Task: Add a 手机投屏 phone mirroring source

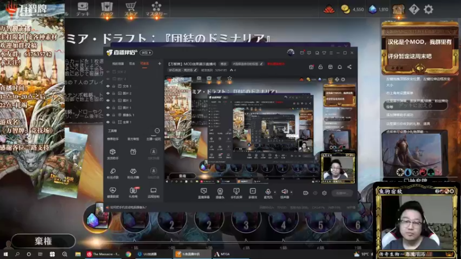Action: (236, 193)
